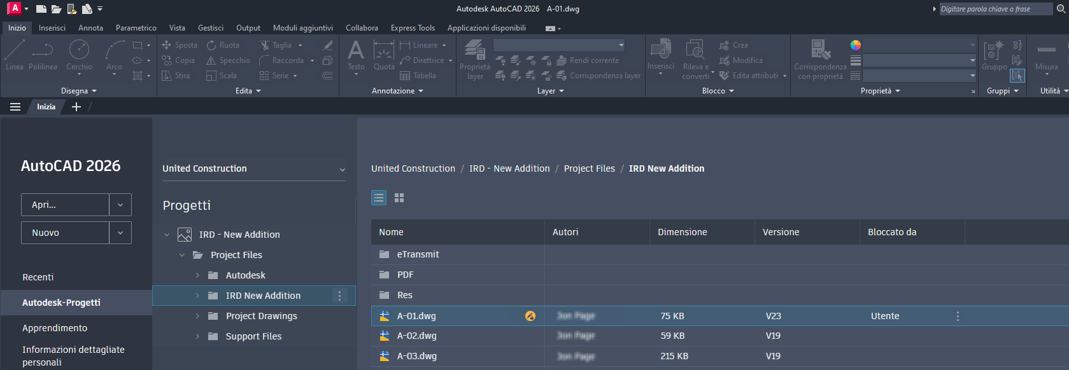
Task: Open the Annota ribbon tab
Action: pos(90,28)
